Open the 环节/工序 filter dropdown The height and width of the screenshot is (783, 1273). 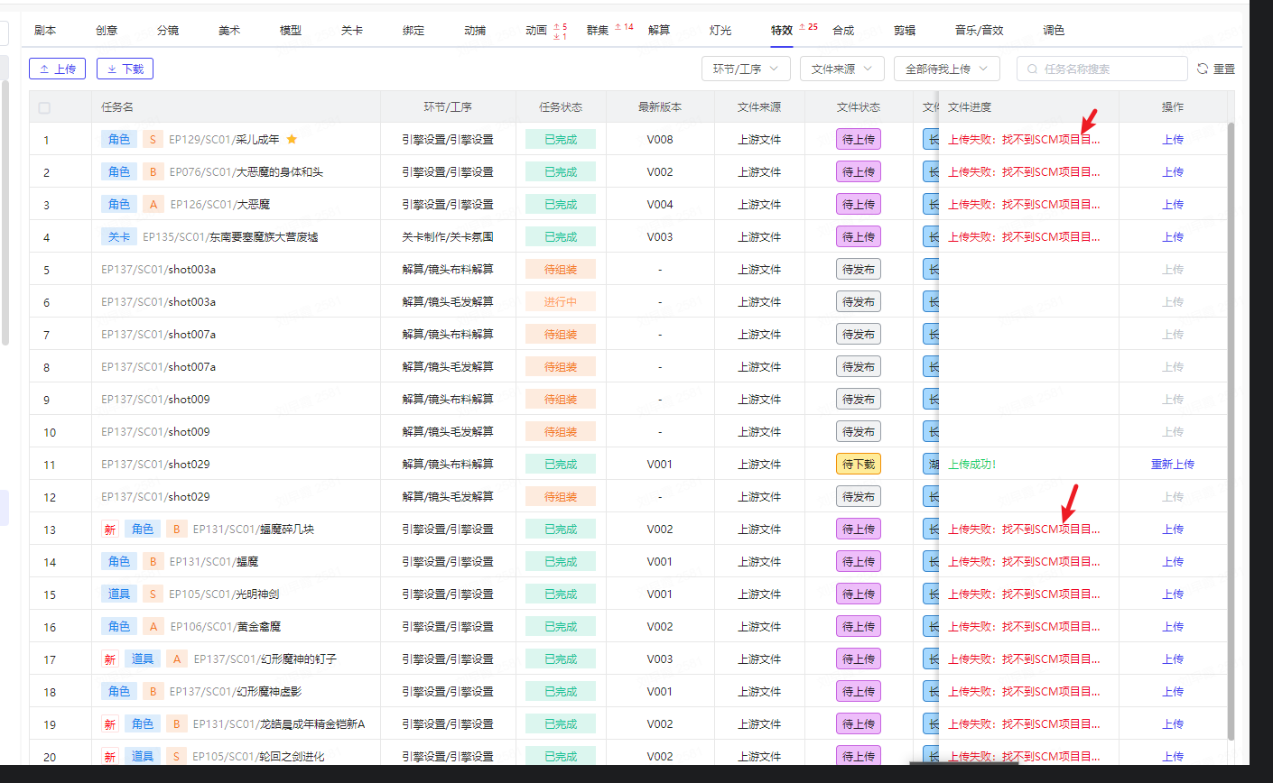(x=746, y=69)
